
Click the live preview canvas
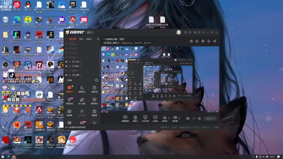(x=160, y=79)
